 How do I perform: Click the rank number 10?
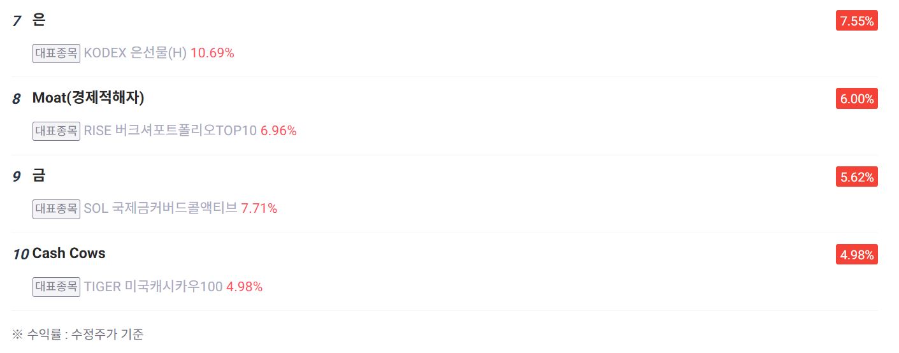(x=20, y=254)
